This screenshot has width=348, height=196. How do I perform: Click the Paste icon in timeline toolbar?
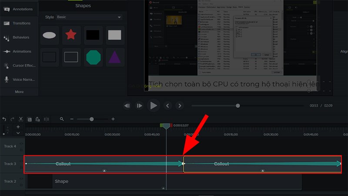(38, 119)
